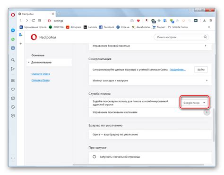Open Speed Dial grid icon in sidebar

(13, 80)
